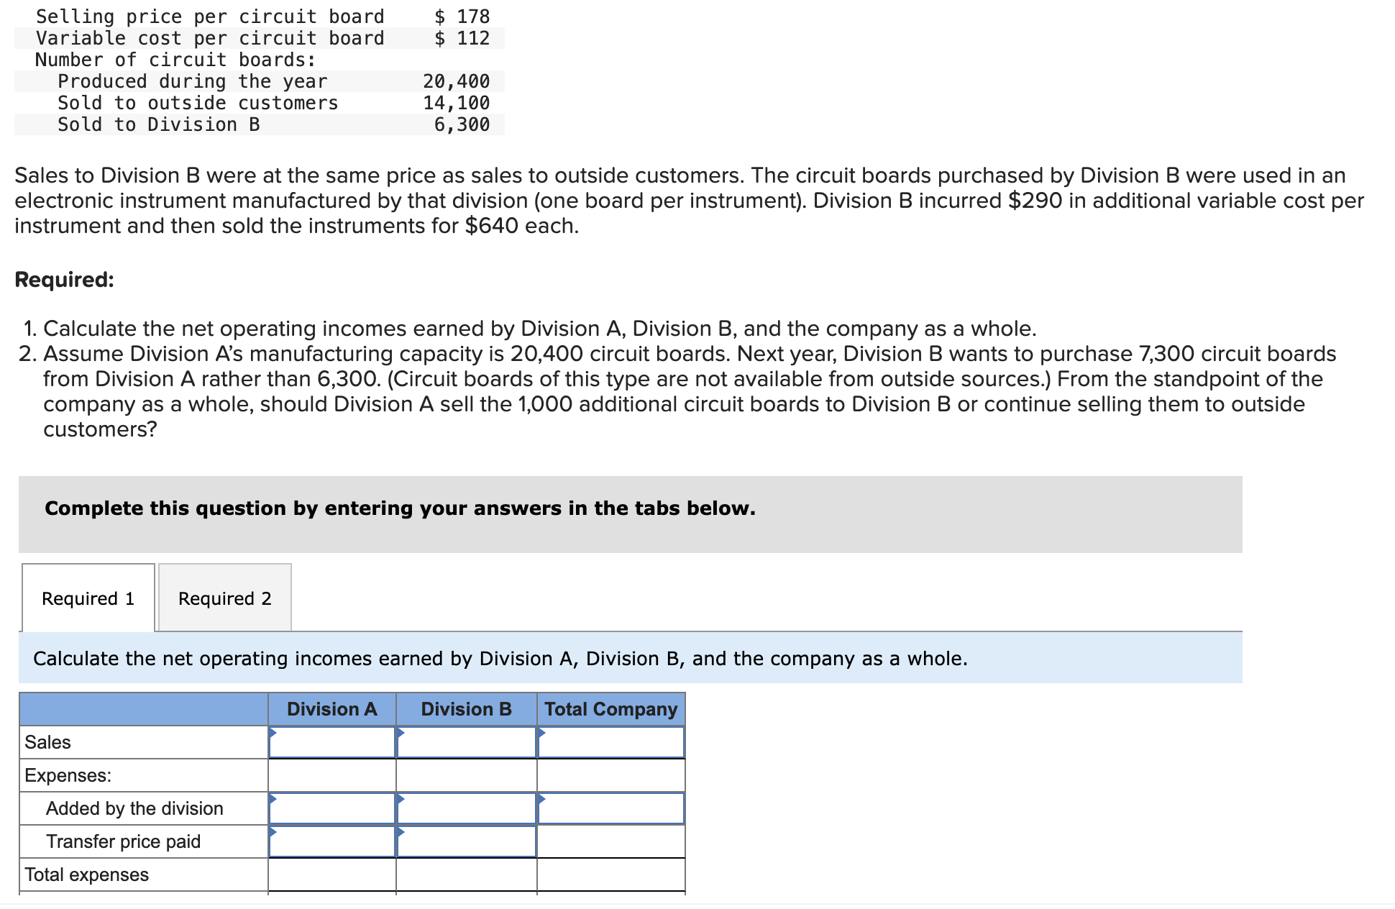1395x909 pixels.
Task: Click Sales input for Division B
Action: 466,742
